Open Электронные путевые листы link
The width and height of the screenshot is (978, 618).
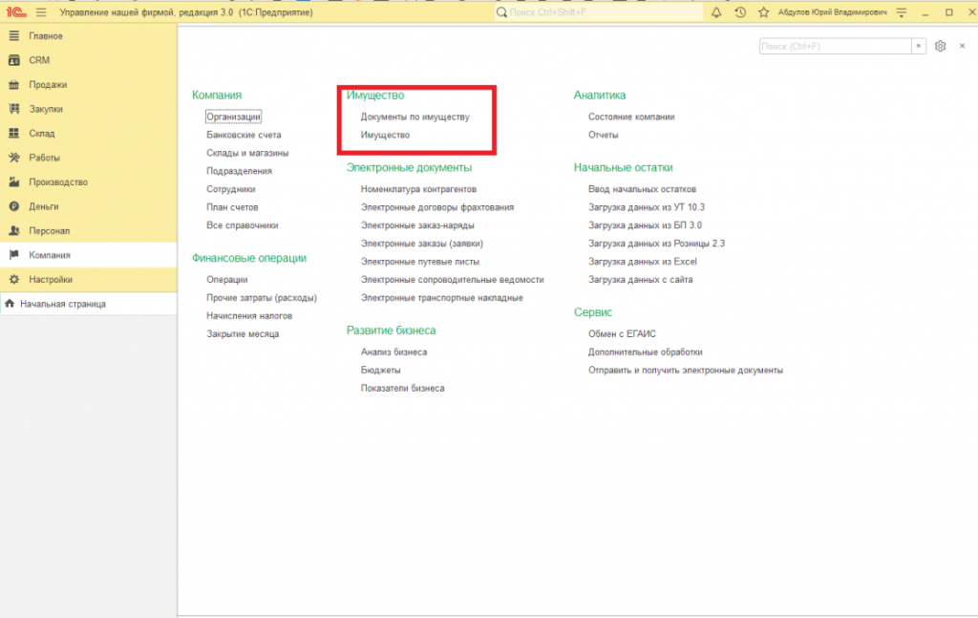pos(420,262)
